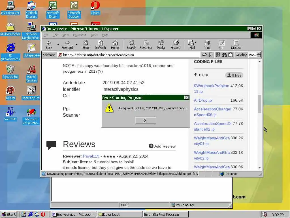Click the bookmarks book icon in the address toolbar

pyautogui.click(x=218, y=55)
